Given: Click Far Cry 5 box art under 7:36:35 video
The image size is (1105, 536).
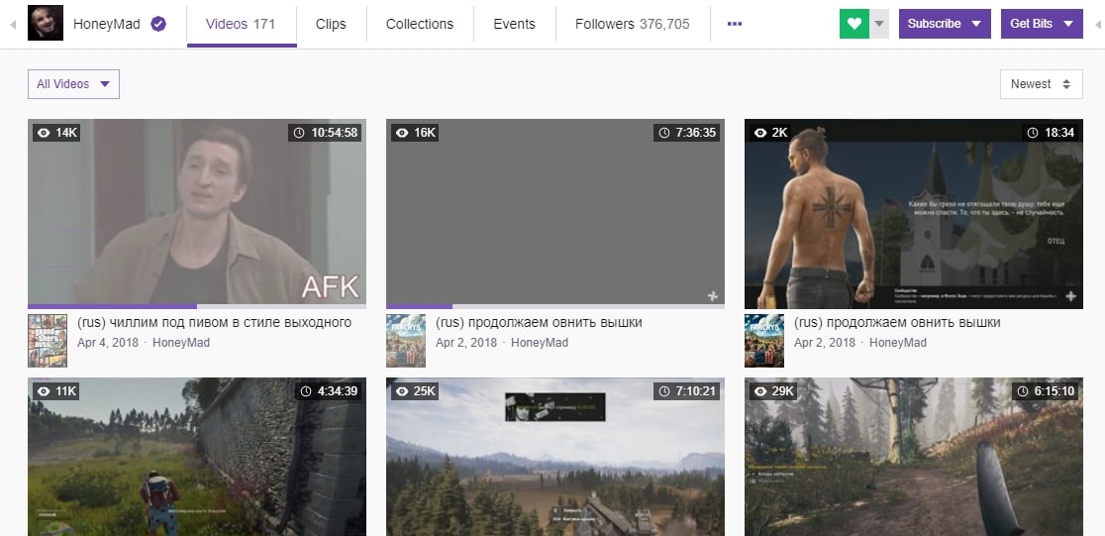Looking at the screenshot, I should click(406, 341).
